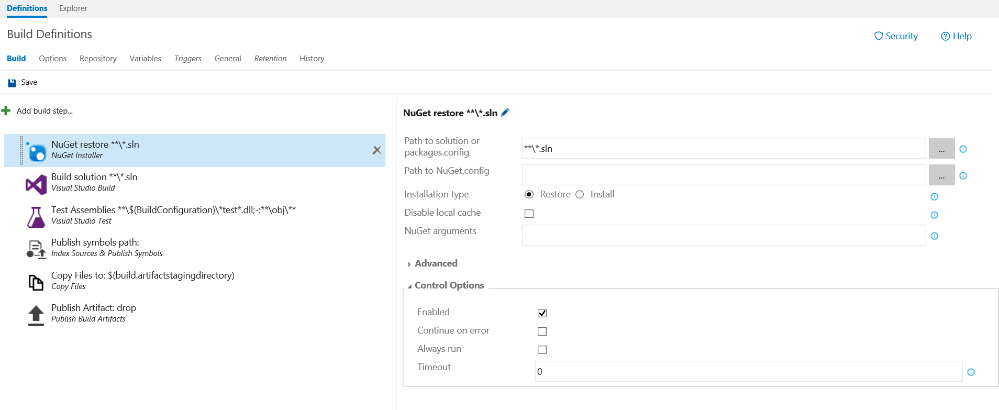Click the Timeout input field
999x410 pixels.
(x=749, y=371)
